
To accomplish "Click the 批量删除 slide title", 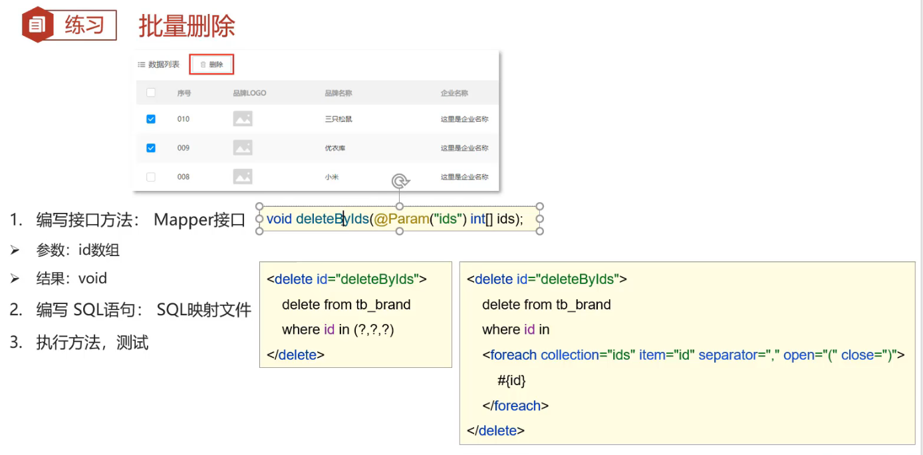I will coord(187,26).
